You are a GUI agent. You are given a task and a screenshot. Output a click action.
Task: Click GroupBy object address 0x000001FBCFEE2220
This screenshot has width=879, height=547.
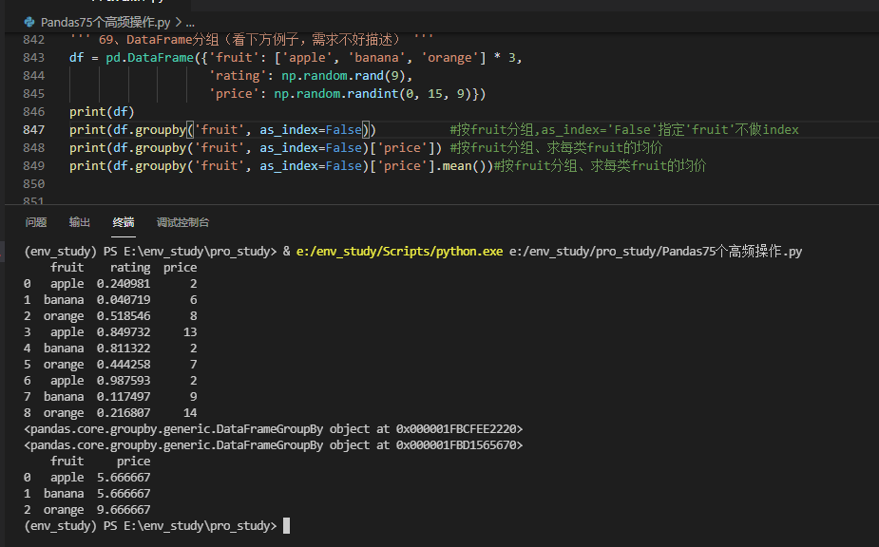456,429
